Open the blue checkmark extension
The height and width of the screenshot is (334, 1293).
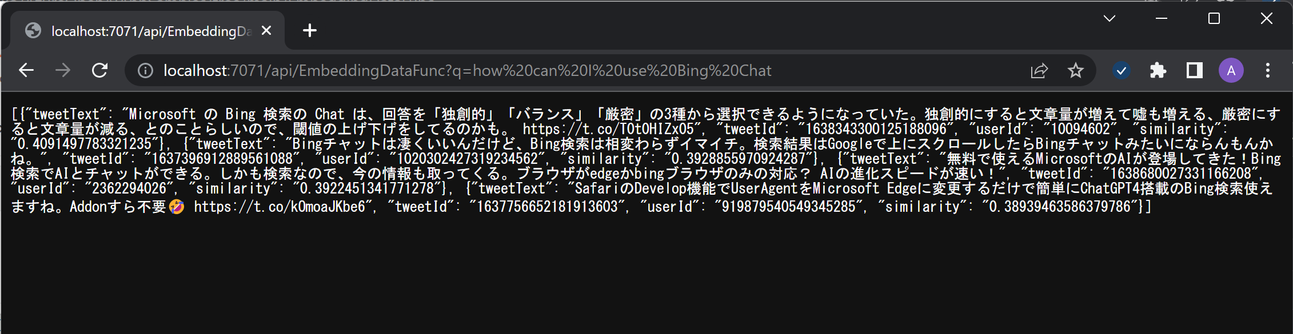pyautogui.click(x=1122, y=70)
